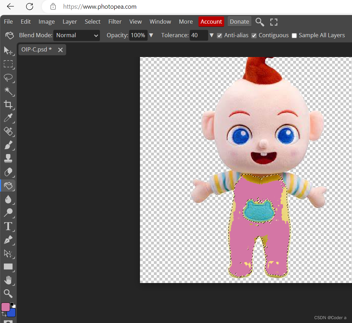Select the Move tool
352x323 pixels.
pyautogui.click(x=8, y=51)
